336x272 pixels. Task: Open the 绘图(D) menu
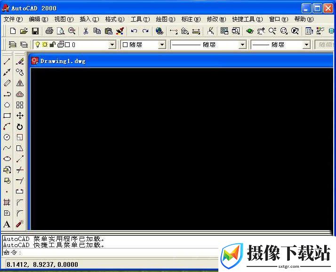(x=166, y=19)
